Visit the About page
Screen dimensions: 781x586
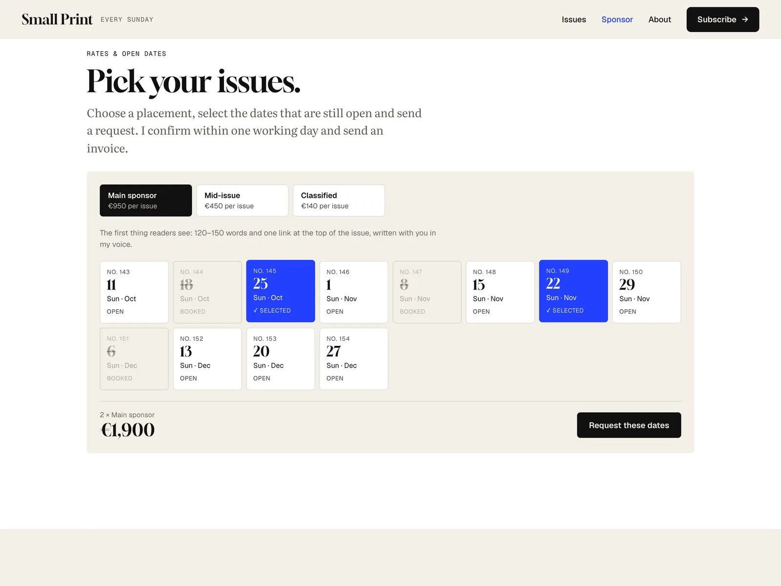659,20
